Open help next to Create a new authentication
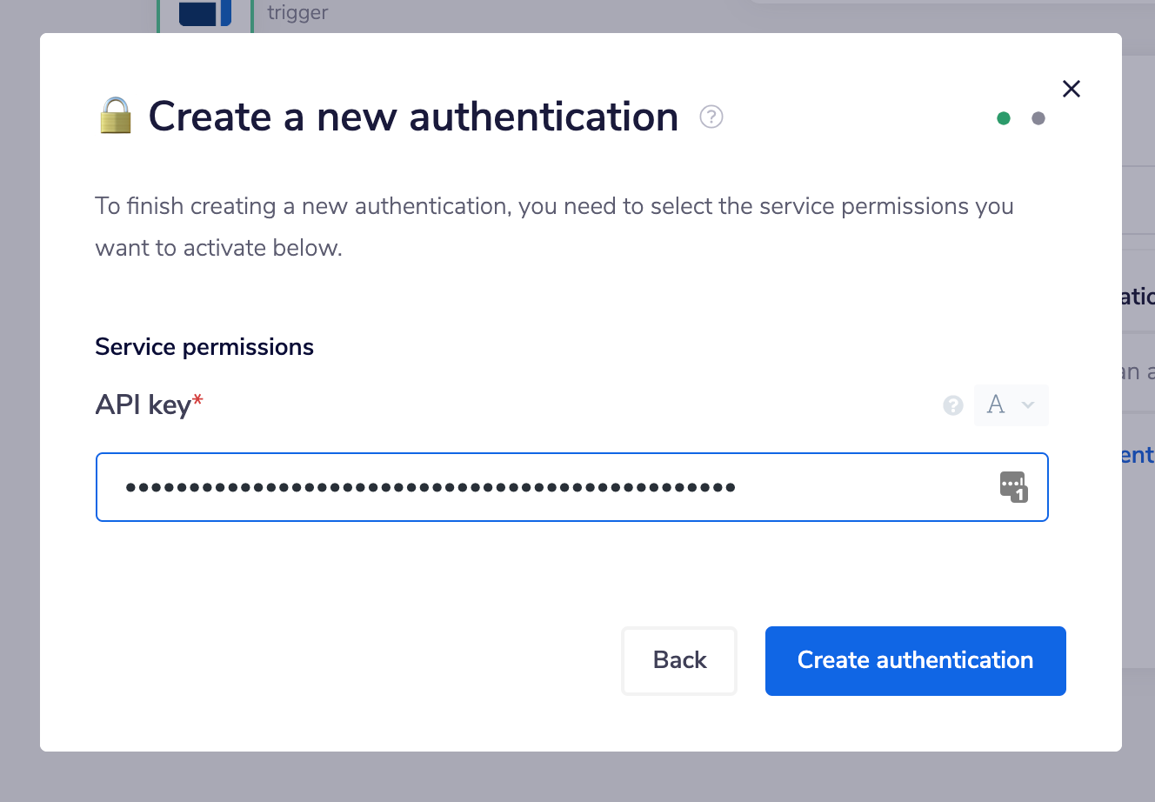This screenshot has width=1155, height=802. point(711,117)
